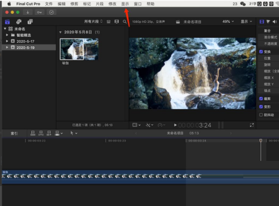Uncheck the 裁剪 crop checkbox
Viewport: 279px width, 206px height.
click(x=261, y=99)
